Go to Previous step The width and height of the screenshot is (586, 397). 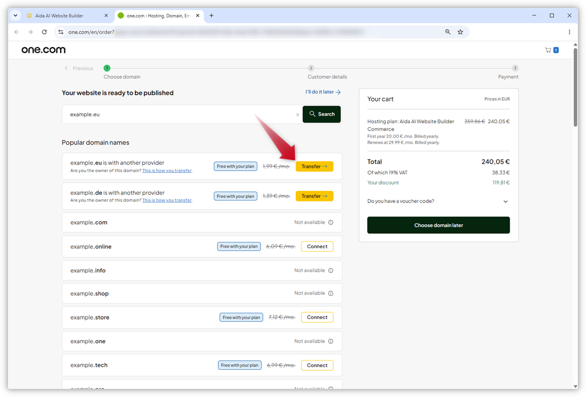79,68
